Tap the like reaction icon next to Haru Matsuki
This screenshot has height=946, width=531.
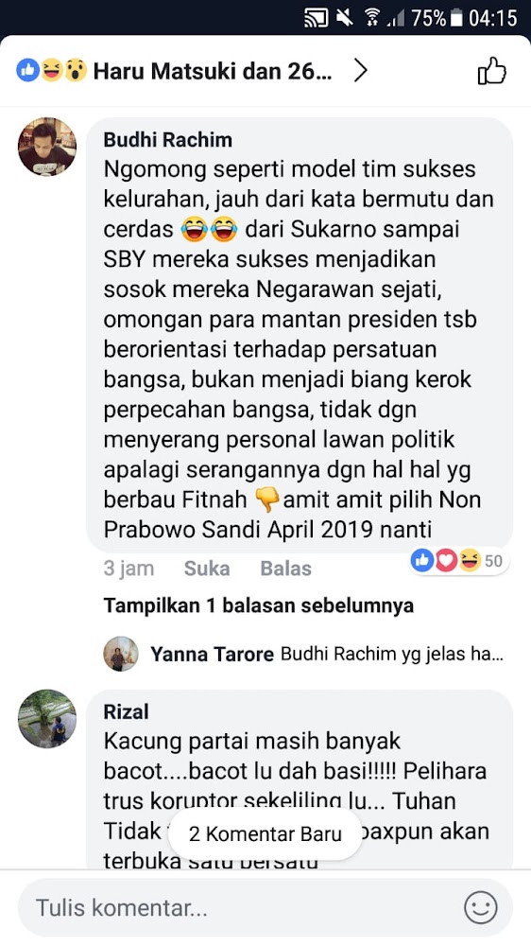27,71
